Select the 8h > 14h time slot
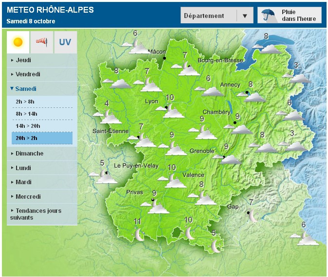This screenshot has width=328, height=277. click(x=42, y=114)
